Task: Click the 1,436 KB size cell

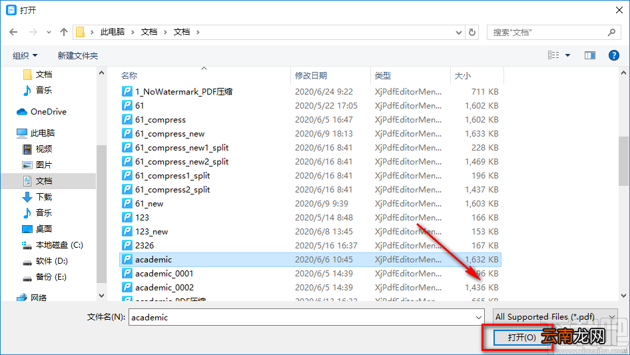Action: click(481, 288)
